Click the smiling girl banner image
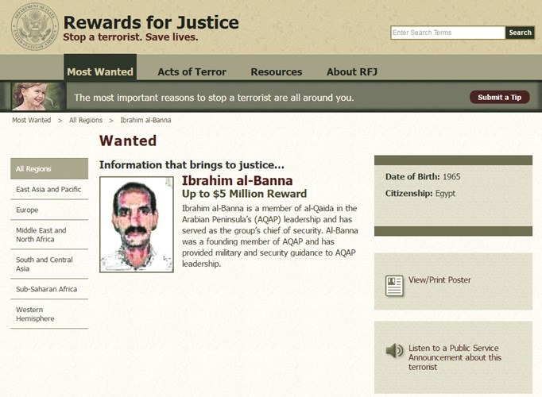Viewport: 542px width, 397px height. [x=37, y=96]
